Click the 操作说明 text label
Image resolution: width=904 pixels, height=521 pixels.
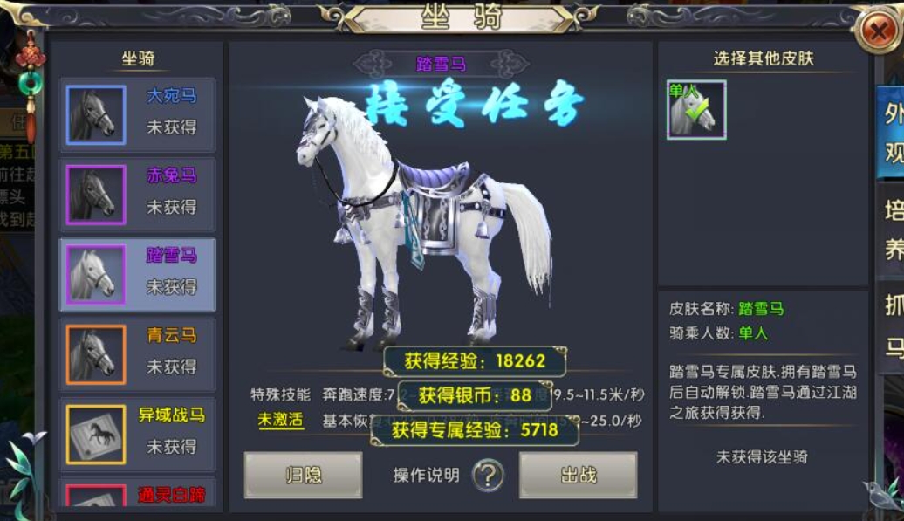click(427, 476)
